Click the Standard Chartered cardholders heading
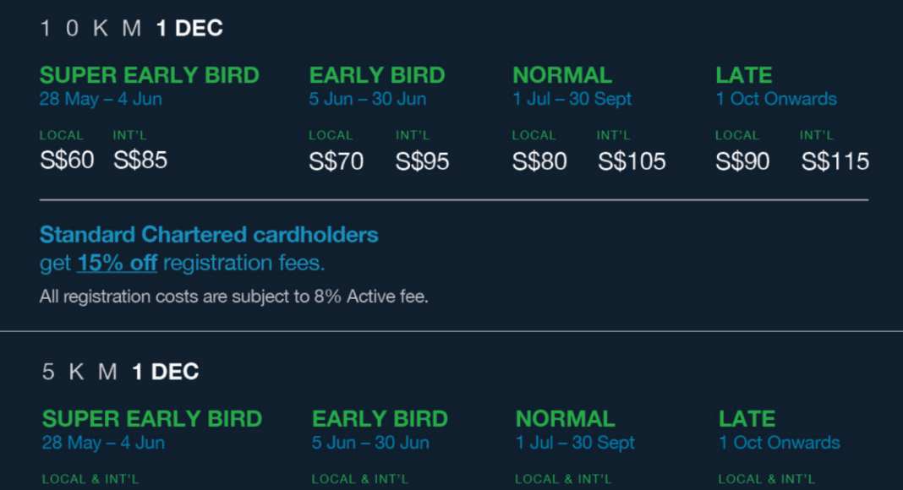Image resolution: width=903 pixels, height=490 pixels. [209, 235]
